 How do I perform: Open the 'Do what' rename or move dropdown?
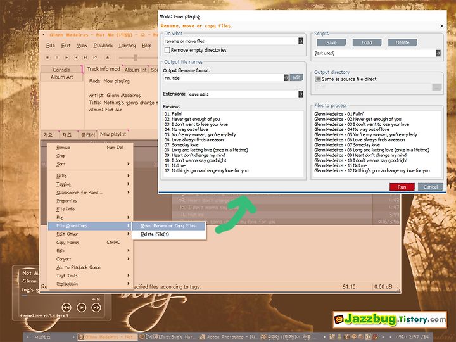pyautogui.click(x=301, y=41)
